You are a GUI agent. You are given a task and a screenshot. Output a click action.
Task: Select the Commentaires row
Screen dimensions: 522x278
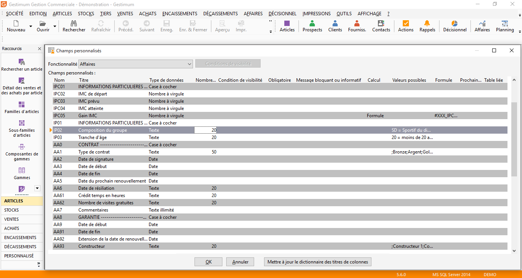pyautogui.click(x=280, y=210)
